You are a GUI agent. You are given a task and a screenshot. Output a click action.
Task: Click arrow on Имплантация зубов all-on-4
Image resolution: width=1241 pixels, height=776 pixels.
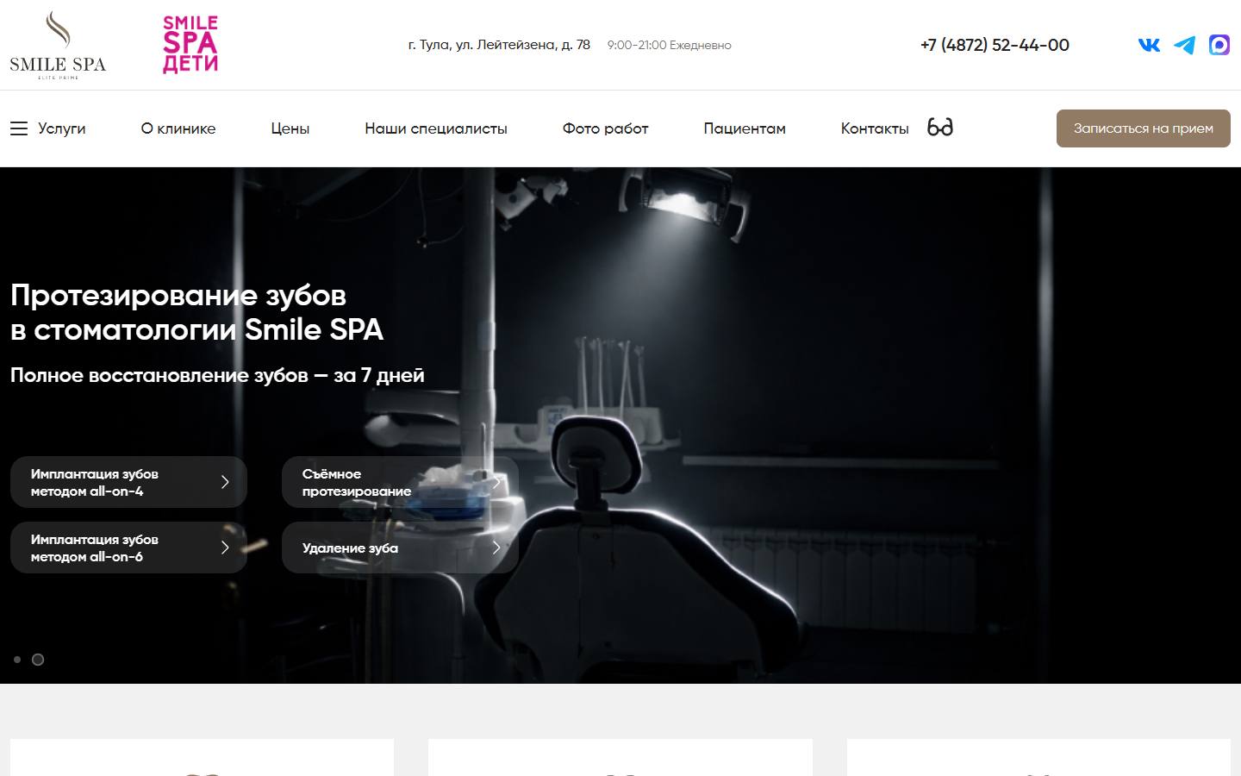(225, 482)
